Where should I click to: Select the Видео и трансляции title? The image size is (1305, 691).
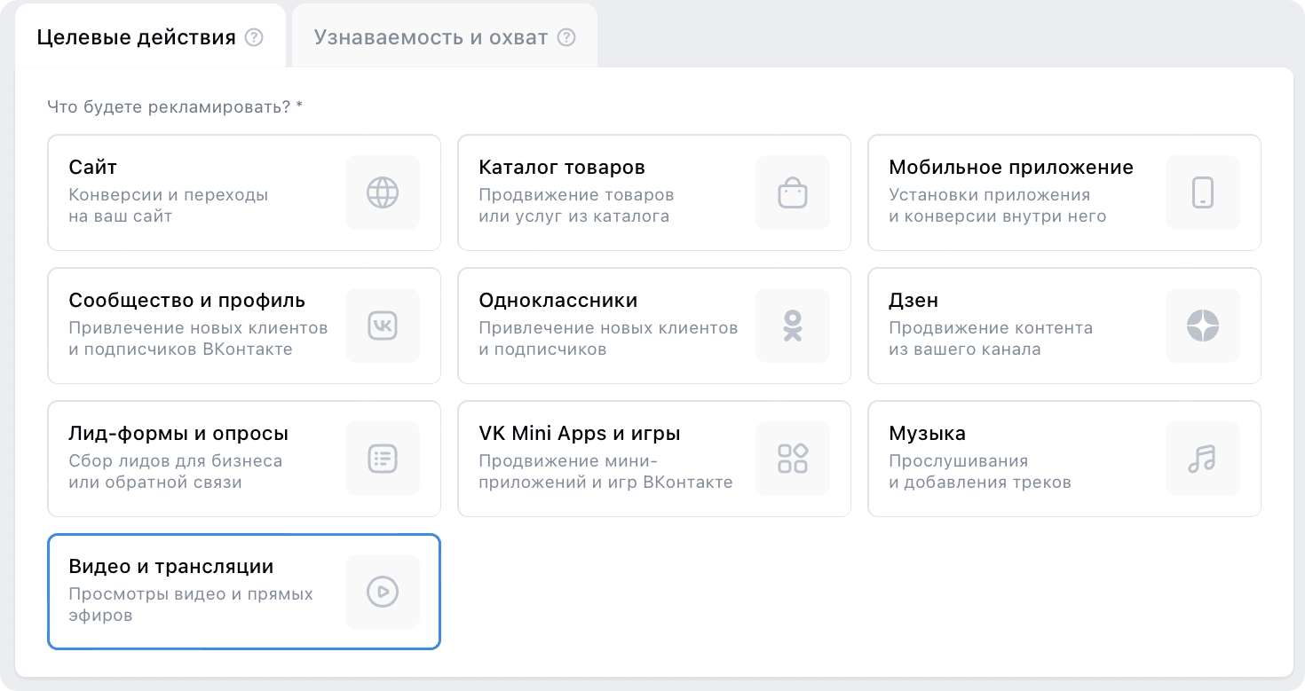tap(170, 567)
